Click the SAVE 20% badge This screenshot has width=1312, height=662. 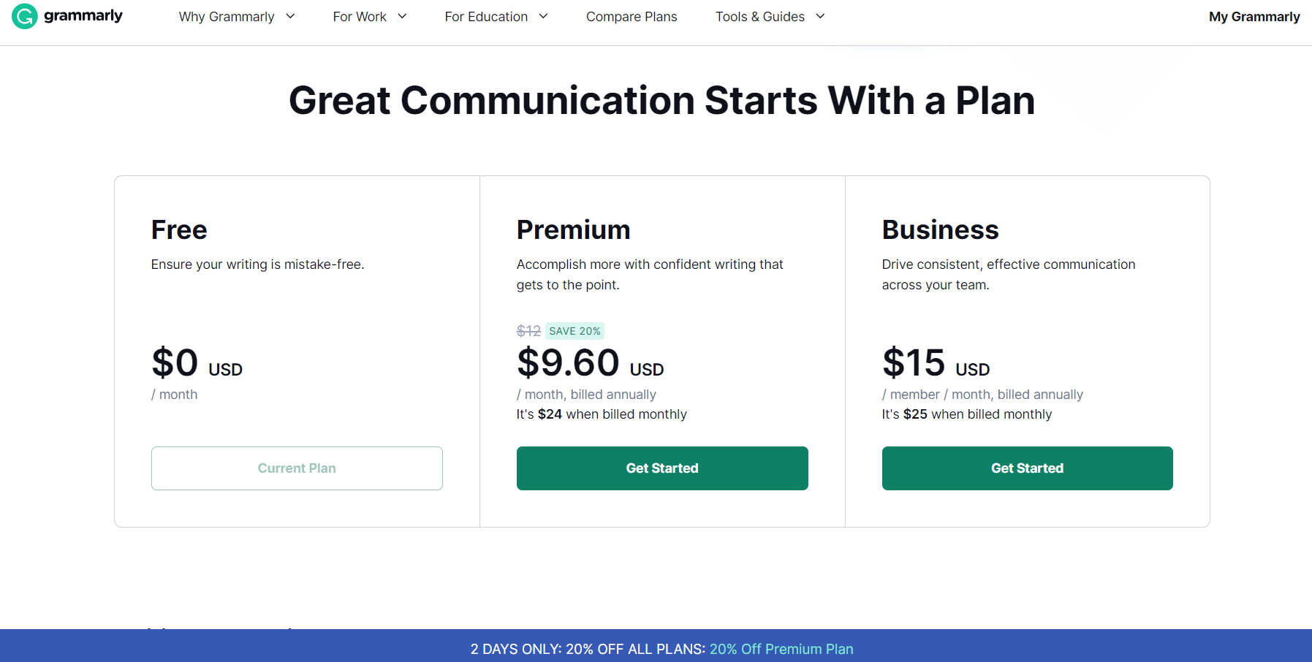pyautogui.click(x=575, y=330)
